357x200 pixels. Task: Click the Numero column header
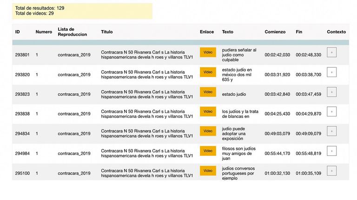point(44,32)
